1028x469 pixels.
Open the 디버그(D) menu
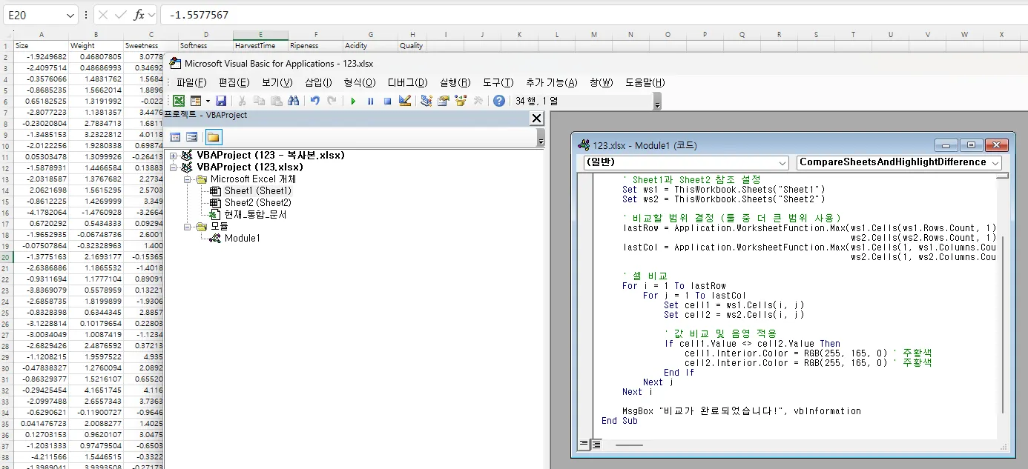click(x=407, y=82)
